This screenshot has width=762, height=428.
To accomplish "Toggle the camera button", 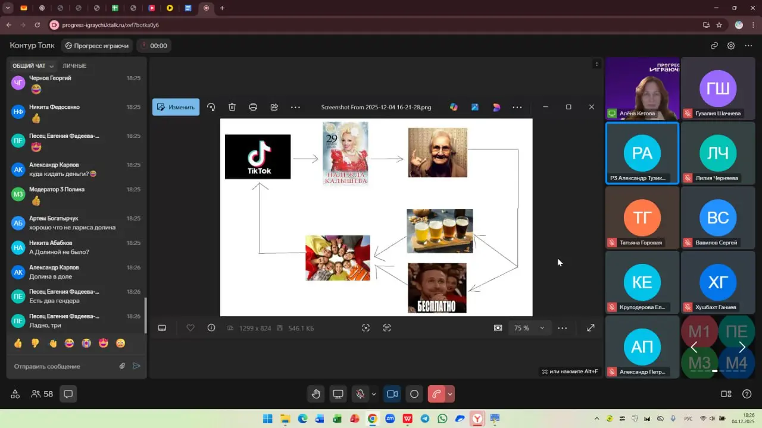I will coord(392,394).
